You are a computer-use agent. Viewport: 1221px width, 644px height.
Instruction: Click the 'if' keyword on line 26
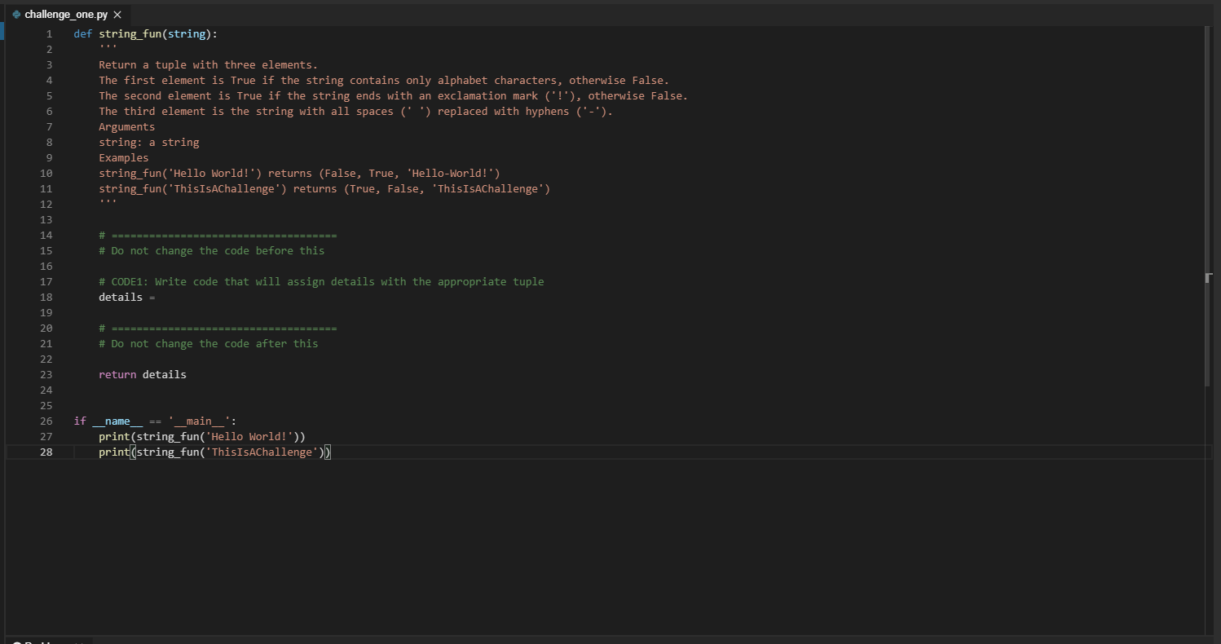click(80, 421)
